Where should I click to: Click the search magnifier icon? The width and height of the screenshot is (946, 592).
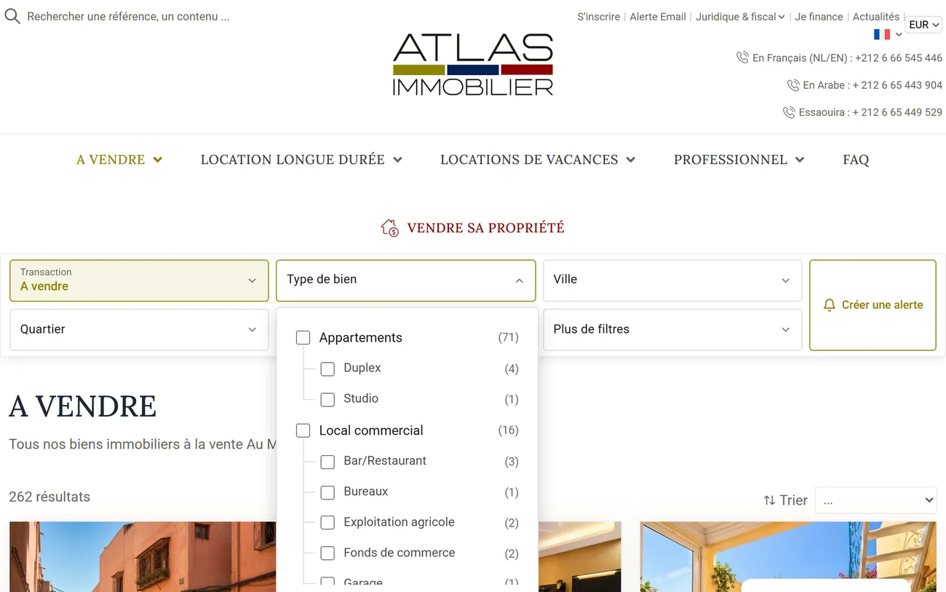(x=12, y=16)
